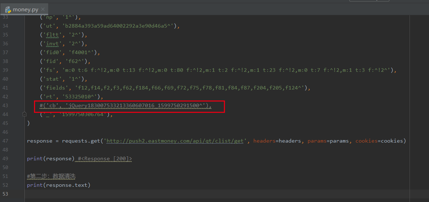Click the 'invt' key text
The height and width of the screenshot is (202, 429).
pos(52,44)
